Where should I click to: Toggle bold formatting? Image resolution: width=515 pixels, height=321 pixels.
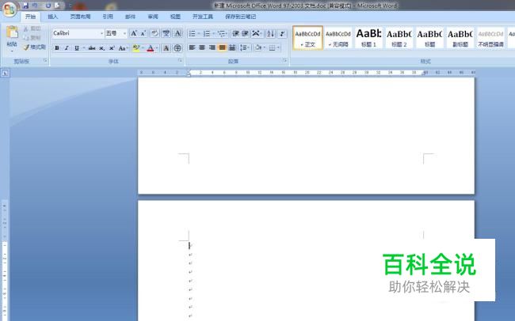[57, 48]
